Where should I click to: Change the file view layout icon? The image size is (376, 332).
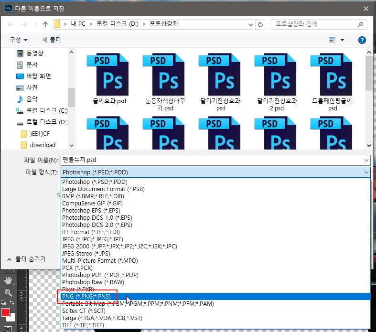coord(332,40)
